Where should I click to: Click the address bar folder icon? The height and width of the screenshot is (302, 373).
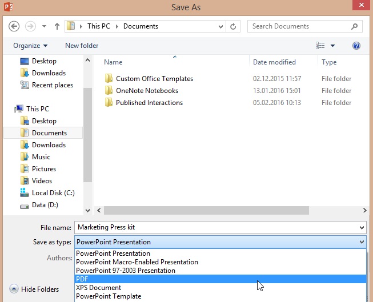71,26
